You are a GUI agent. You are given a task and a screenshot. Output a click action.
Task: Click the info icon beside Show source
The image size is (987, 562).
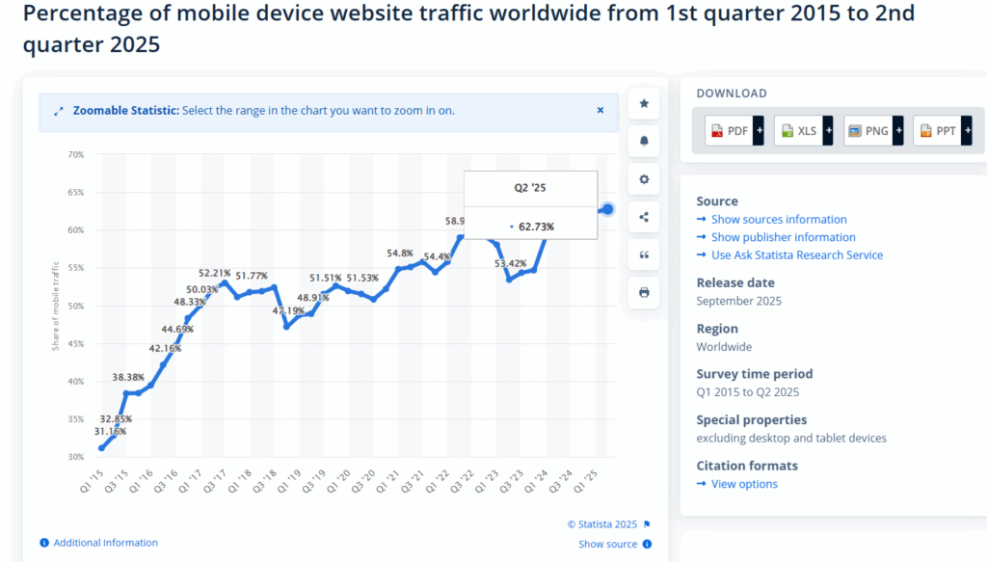coord(647,544)
